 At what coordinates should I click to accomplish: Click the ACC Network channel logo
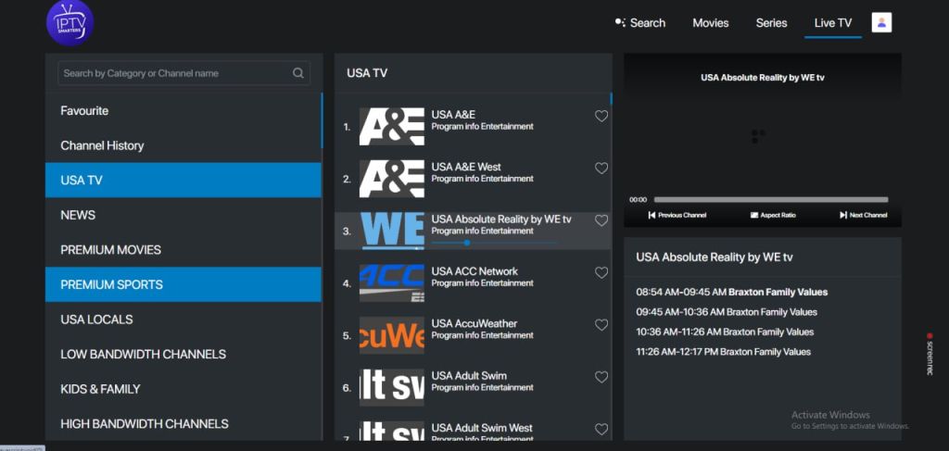coord(391,283)
